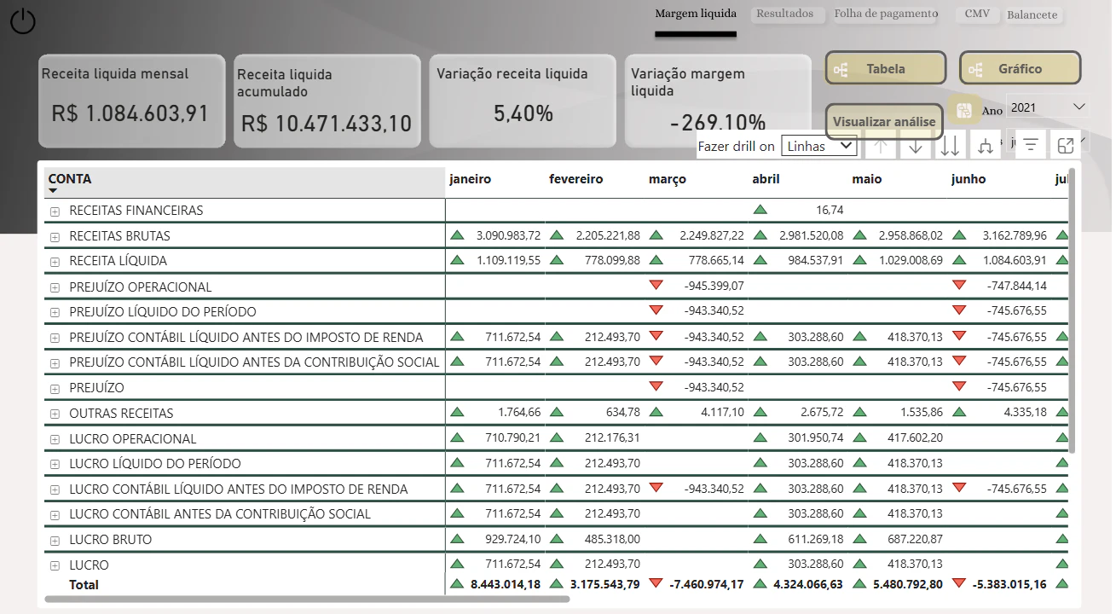1116x614 pixels.
Task: Click the Total value 8.443.014,18
Action: [x=506, y=584]
